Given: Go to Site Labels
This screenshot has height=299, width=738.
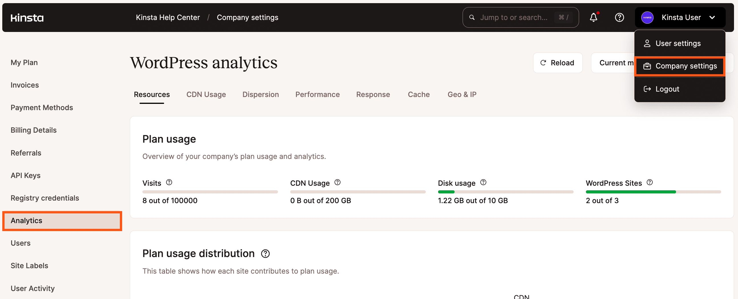Looking at the screenshot, I should click(x=29, y=266).
